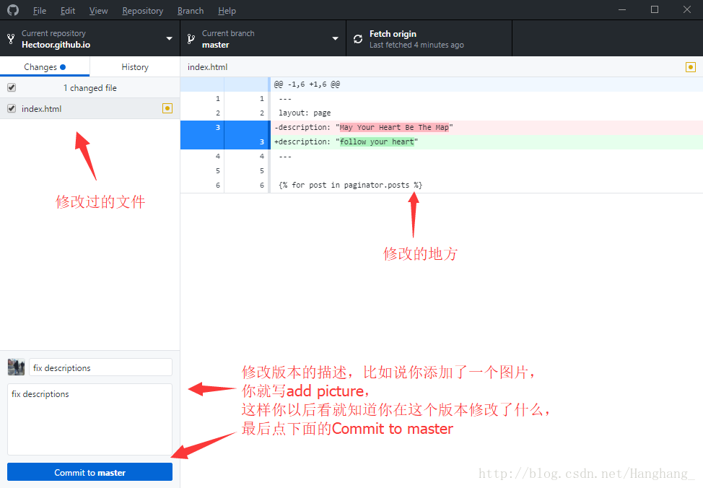Click the commit description text area
The image size is (703, 488).
click(x=89, y=419)
